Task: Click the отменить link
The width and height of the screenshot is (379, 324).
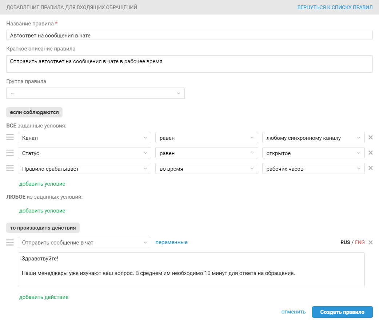Action: 293,312
